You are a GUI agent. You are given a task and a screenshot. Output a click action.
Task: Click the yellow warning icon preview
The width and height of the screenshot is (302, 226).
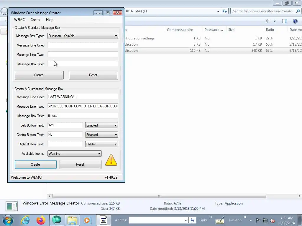pyautogui.click(x=111, y=160)
